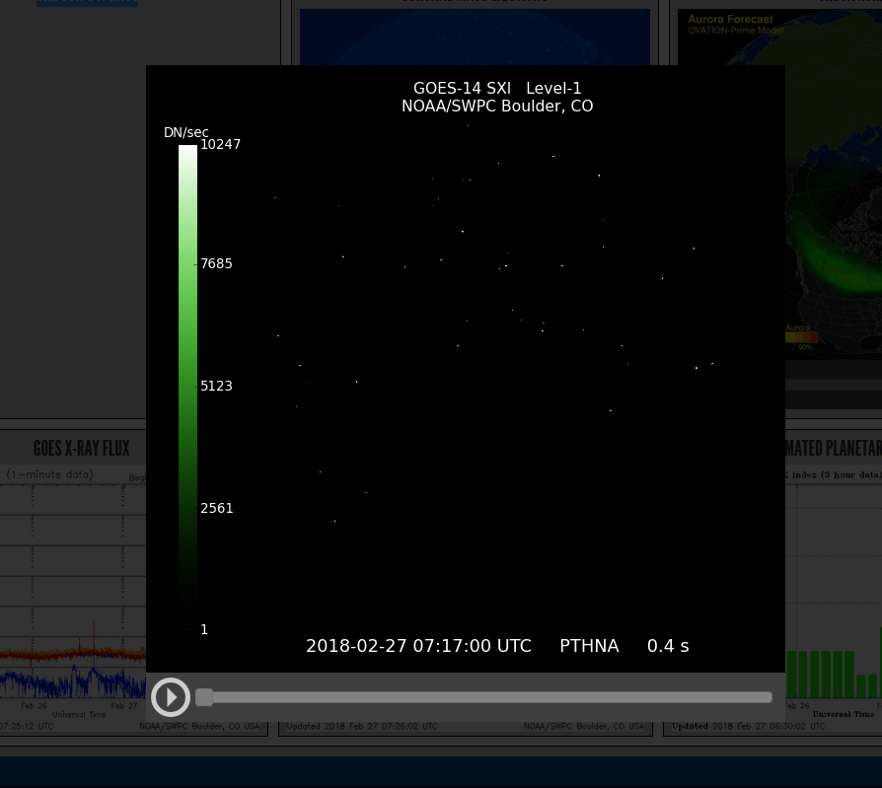Click the DN/sec green color scale bar
The image size is (882, 788).
pos(187,387)
